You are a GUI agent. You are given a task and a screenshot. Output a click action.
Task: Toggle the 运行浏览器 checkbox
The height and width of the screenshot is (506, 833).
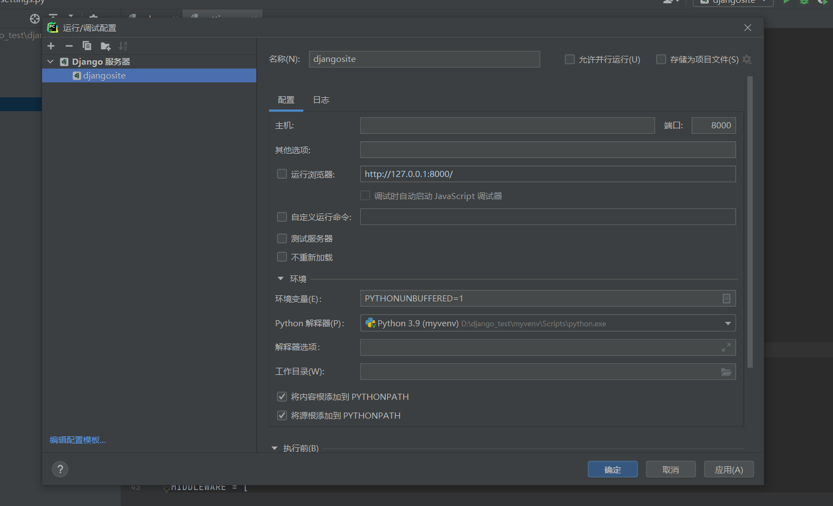point(282,174)
